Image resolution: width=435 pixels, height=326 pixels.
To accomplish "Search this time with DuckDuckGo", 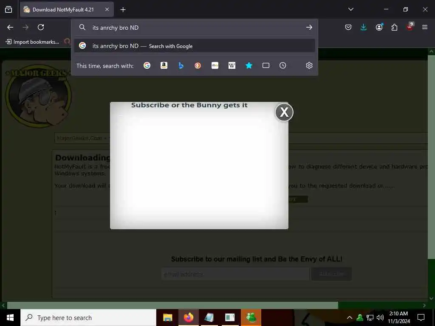I will [198, 65].
